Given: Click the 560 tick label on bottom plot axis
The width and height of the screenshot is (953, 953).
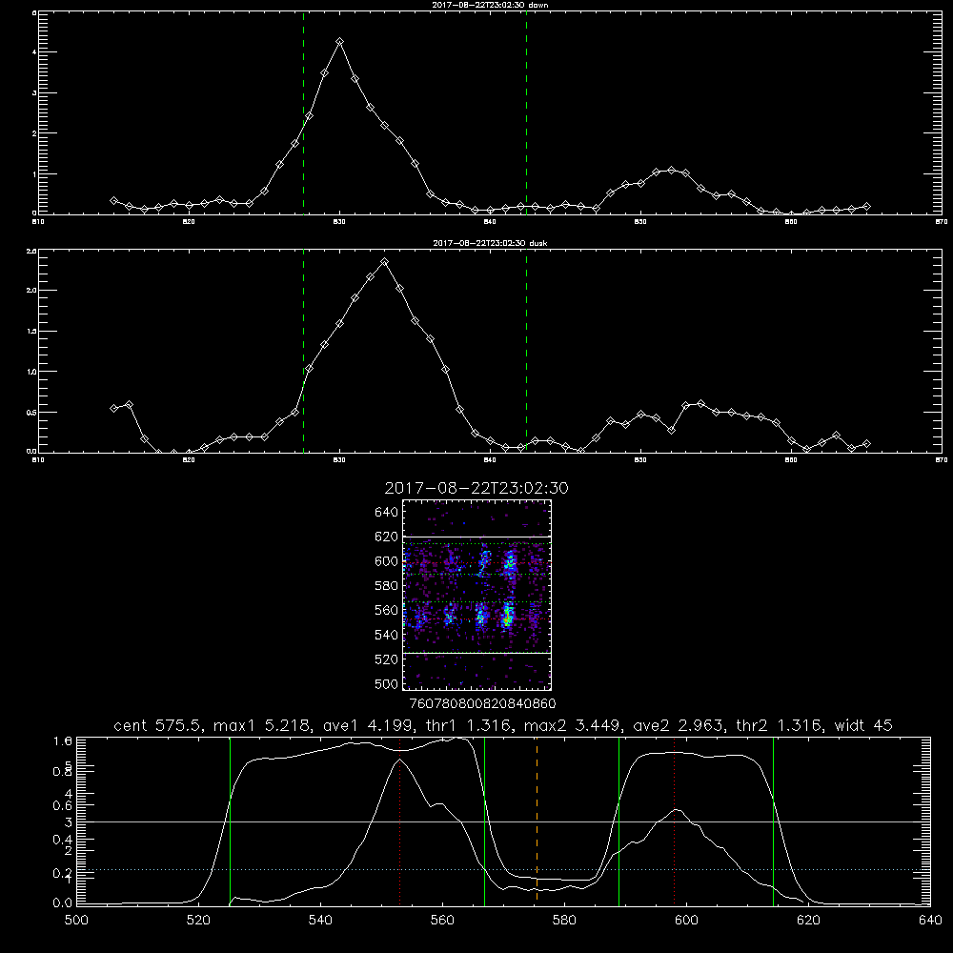Looking at the screenshot, I should coord(442,921).
